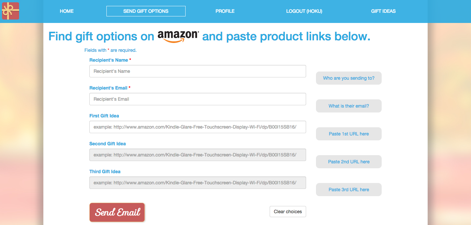Click the "What is their email?" hint
Screen dimensions: 471x225
coord(348,106)
